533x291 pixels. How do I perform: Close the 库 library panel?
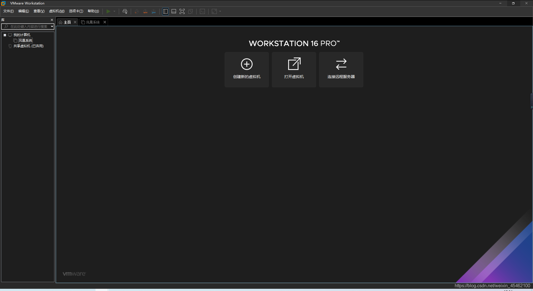52,20
